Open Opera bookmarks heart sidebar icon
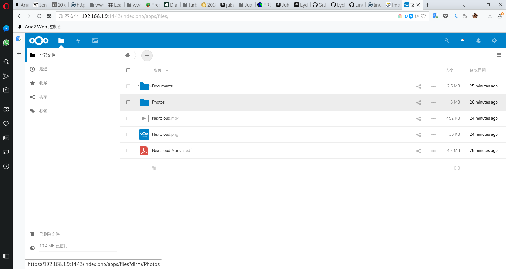 click(6, 123)
